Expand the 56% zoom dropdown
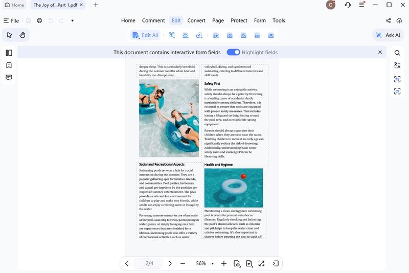Screen dimensions: 409x273 (x=212, y=264)
